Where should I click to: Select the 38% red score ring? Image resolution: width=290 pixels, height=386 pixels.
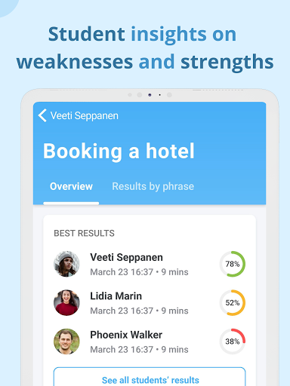pyautogui.click(x=233, y=342)
